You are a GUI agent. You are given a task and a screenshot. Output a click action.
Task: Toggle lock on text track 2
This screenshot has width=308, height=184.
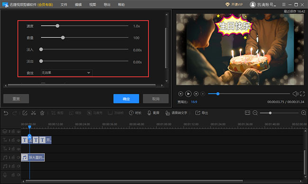13,149
